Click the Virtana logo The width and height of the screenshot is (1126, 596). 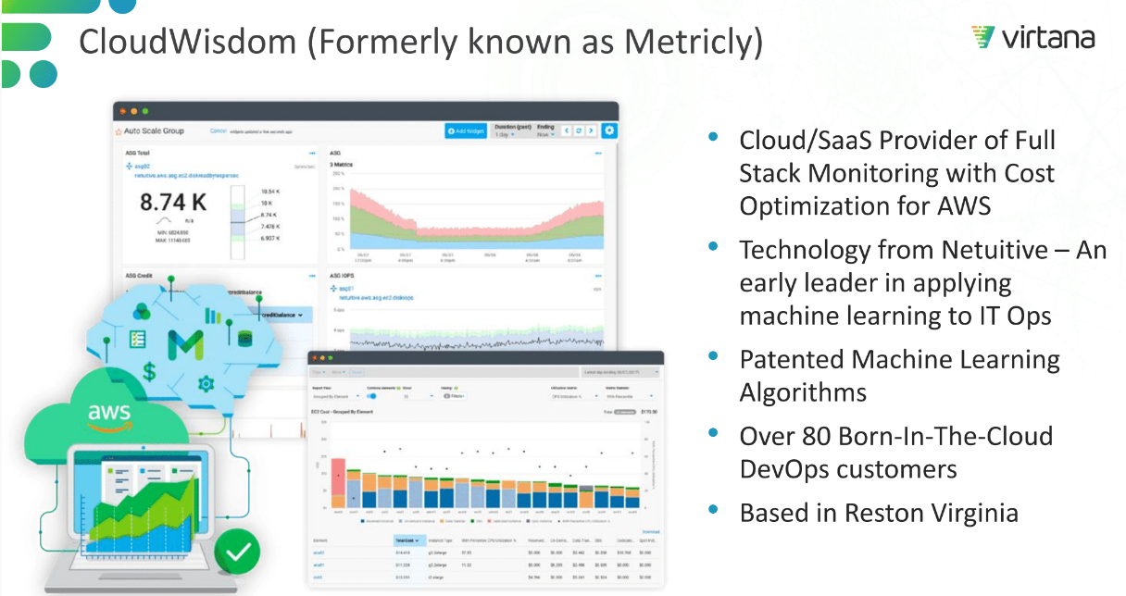(x=1032, y=38)
